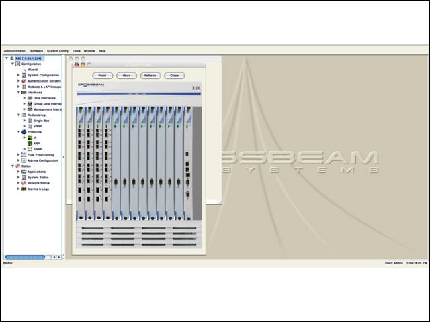Click the resize grip of background window
Image resolution: width=430 pixels, height=322 pixels.
(x=220, y=201)
